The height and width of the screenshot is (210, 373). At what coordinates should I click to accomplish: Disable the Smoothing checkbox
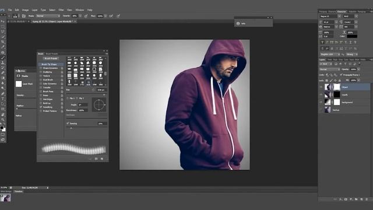click(x=41, y=107)
